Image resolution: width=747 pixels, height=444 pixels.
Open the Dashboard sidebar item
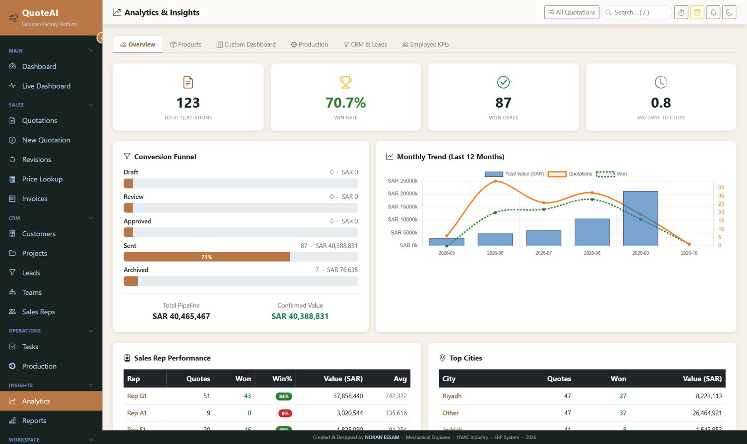coord(51,66)
